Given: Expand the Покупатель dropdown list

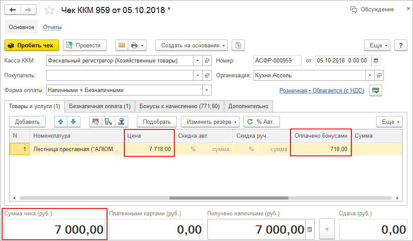Looking at the screenshot, I should pyautogui.click(x=197, y=75).
